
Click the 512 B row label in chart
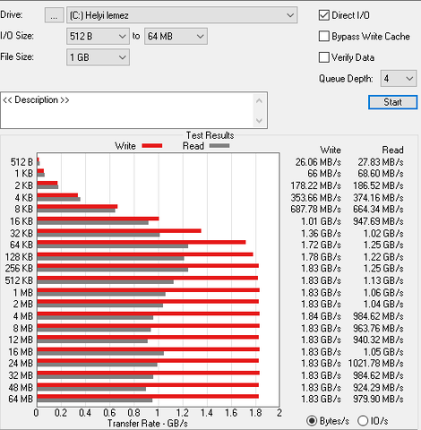point(21,162)
